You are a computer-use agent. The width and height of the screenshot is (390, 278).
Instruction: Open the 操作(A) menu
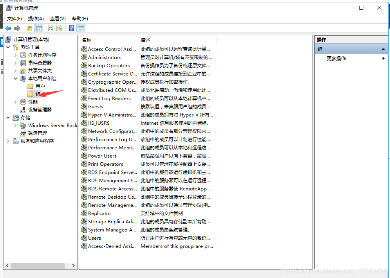35,18
